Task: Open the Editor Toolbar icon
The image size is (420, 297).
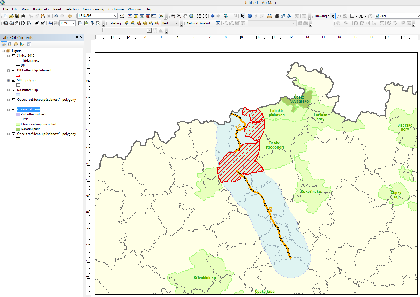Action: tap(122, 16)
